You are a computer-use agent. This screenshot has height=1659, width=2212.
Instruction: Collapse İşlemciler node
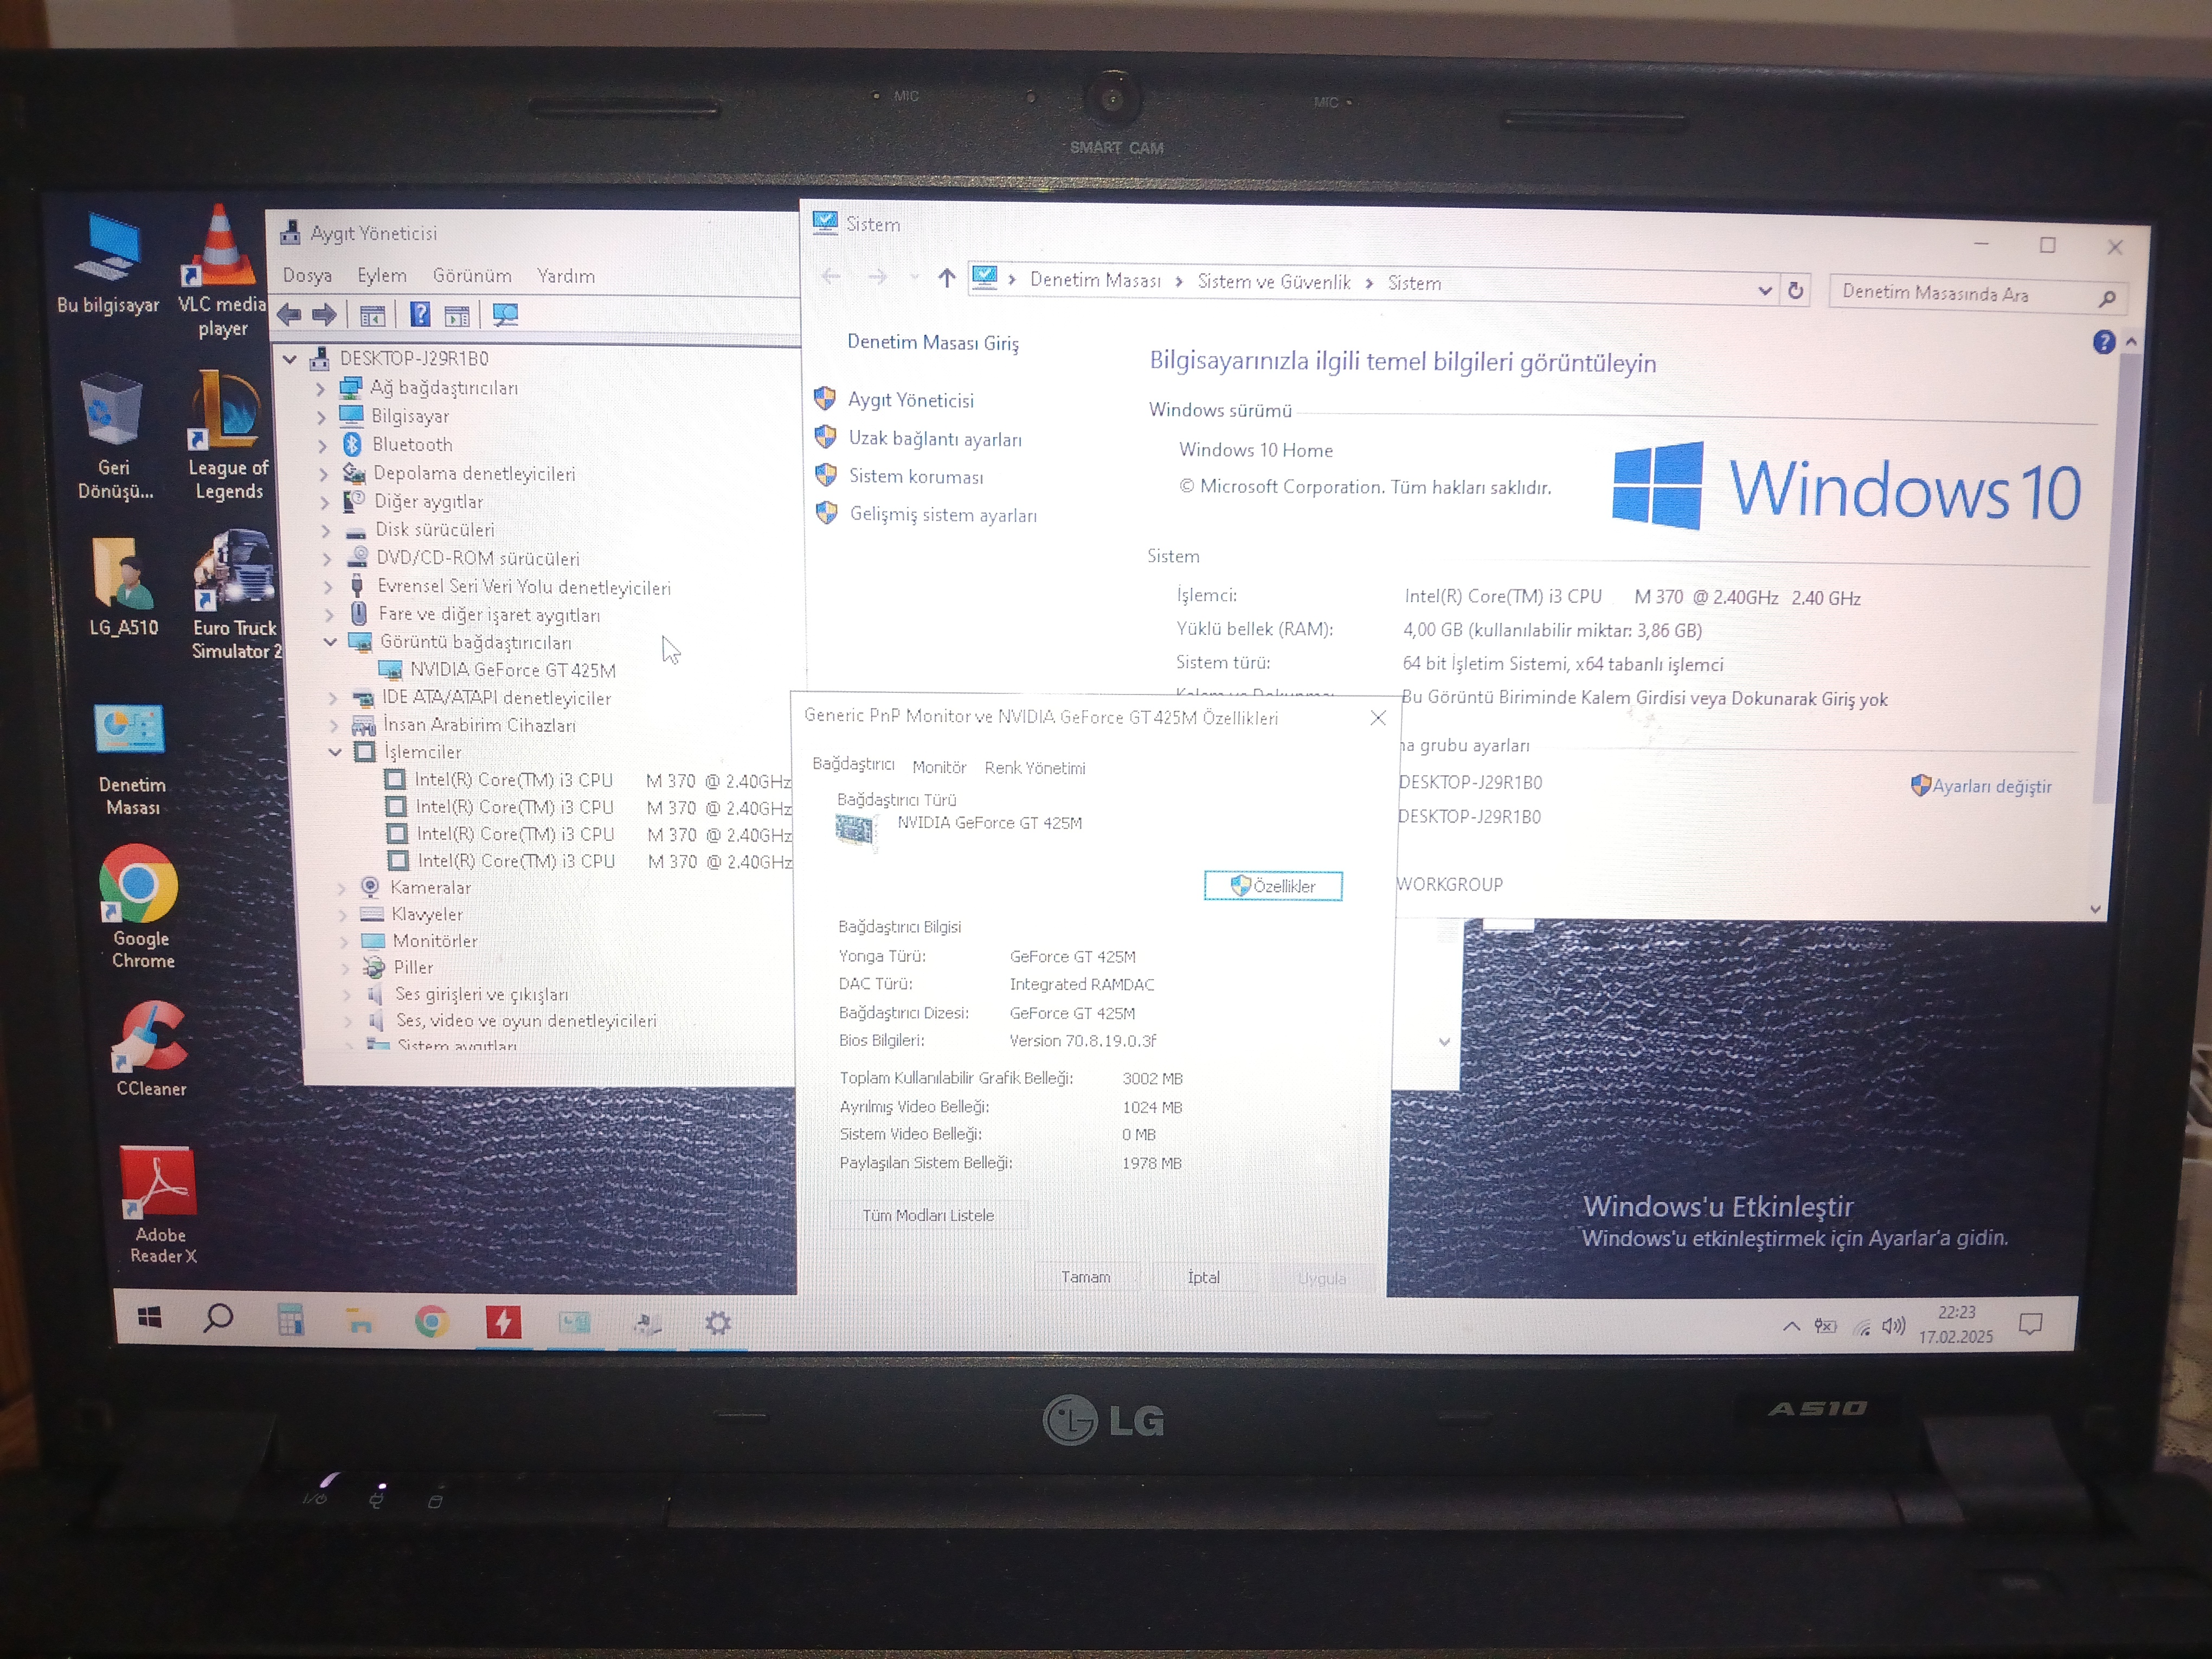point(336,751)
